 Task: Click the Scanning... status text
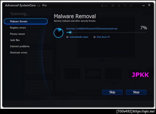[x=20, y=14]
